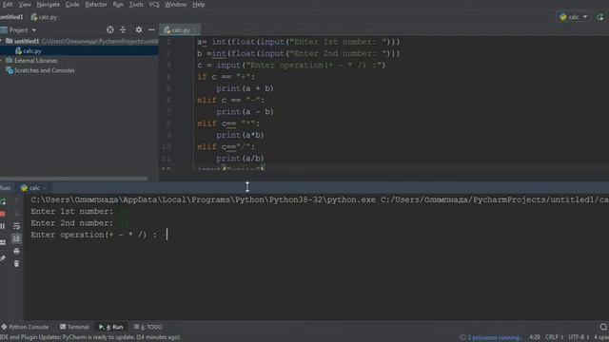Open Project panel settings gear
The width and height of the screenshot is (609, 342).
[x=139, y=29]
